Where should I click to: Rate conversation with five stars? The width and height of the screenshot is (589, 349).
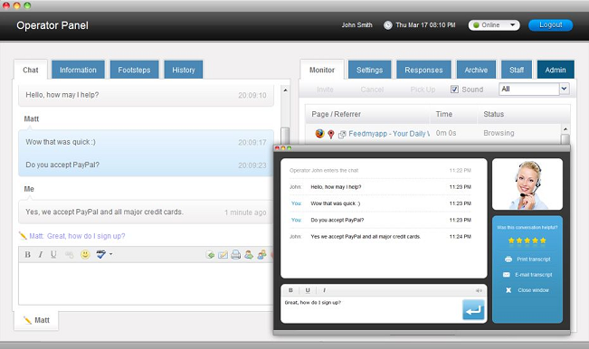coord(543,241)
